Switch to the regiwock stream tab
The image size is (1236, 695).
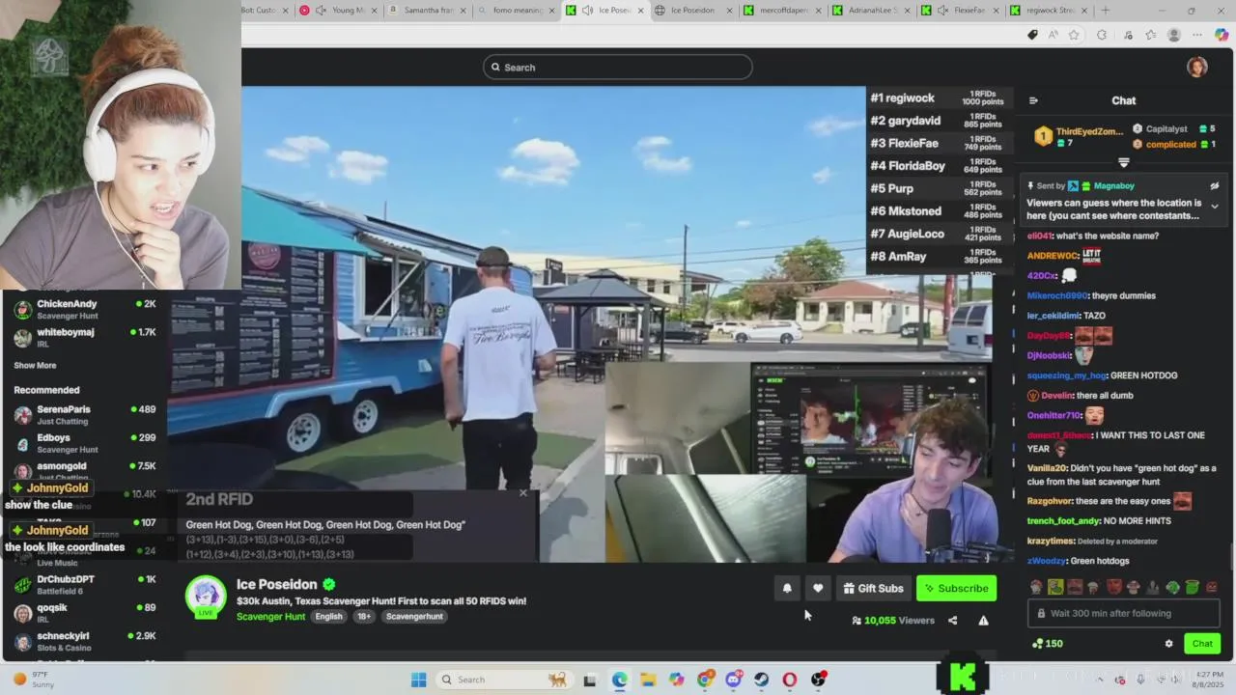pyautogui.click(x=1047, y=11)
